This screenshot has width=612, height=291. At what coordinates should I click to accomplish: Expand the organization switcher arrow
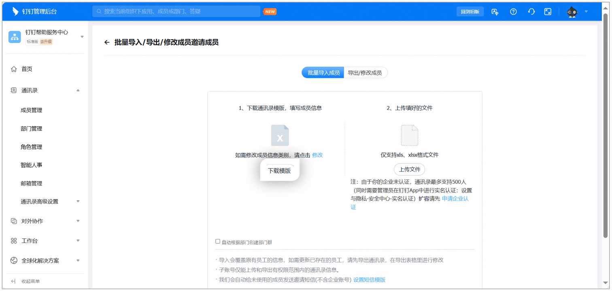pos(82,37)
